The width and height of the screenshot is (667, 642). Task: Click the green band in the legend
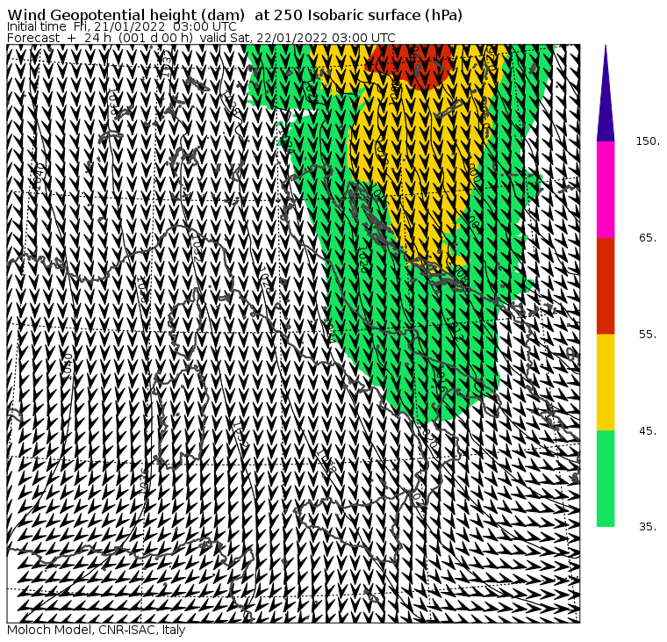coord(606,479)
